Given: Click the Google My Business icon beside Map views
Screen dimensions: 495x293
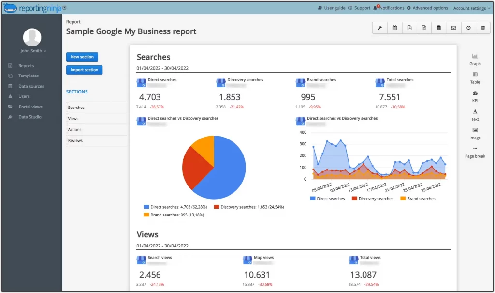Looking at the screenshot, I should click(247, 261).
